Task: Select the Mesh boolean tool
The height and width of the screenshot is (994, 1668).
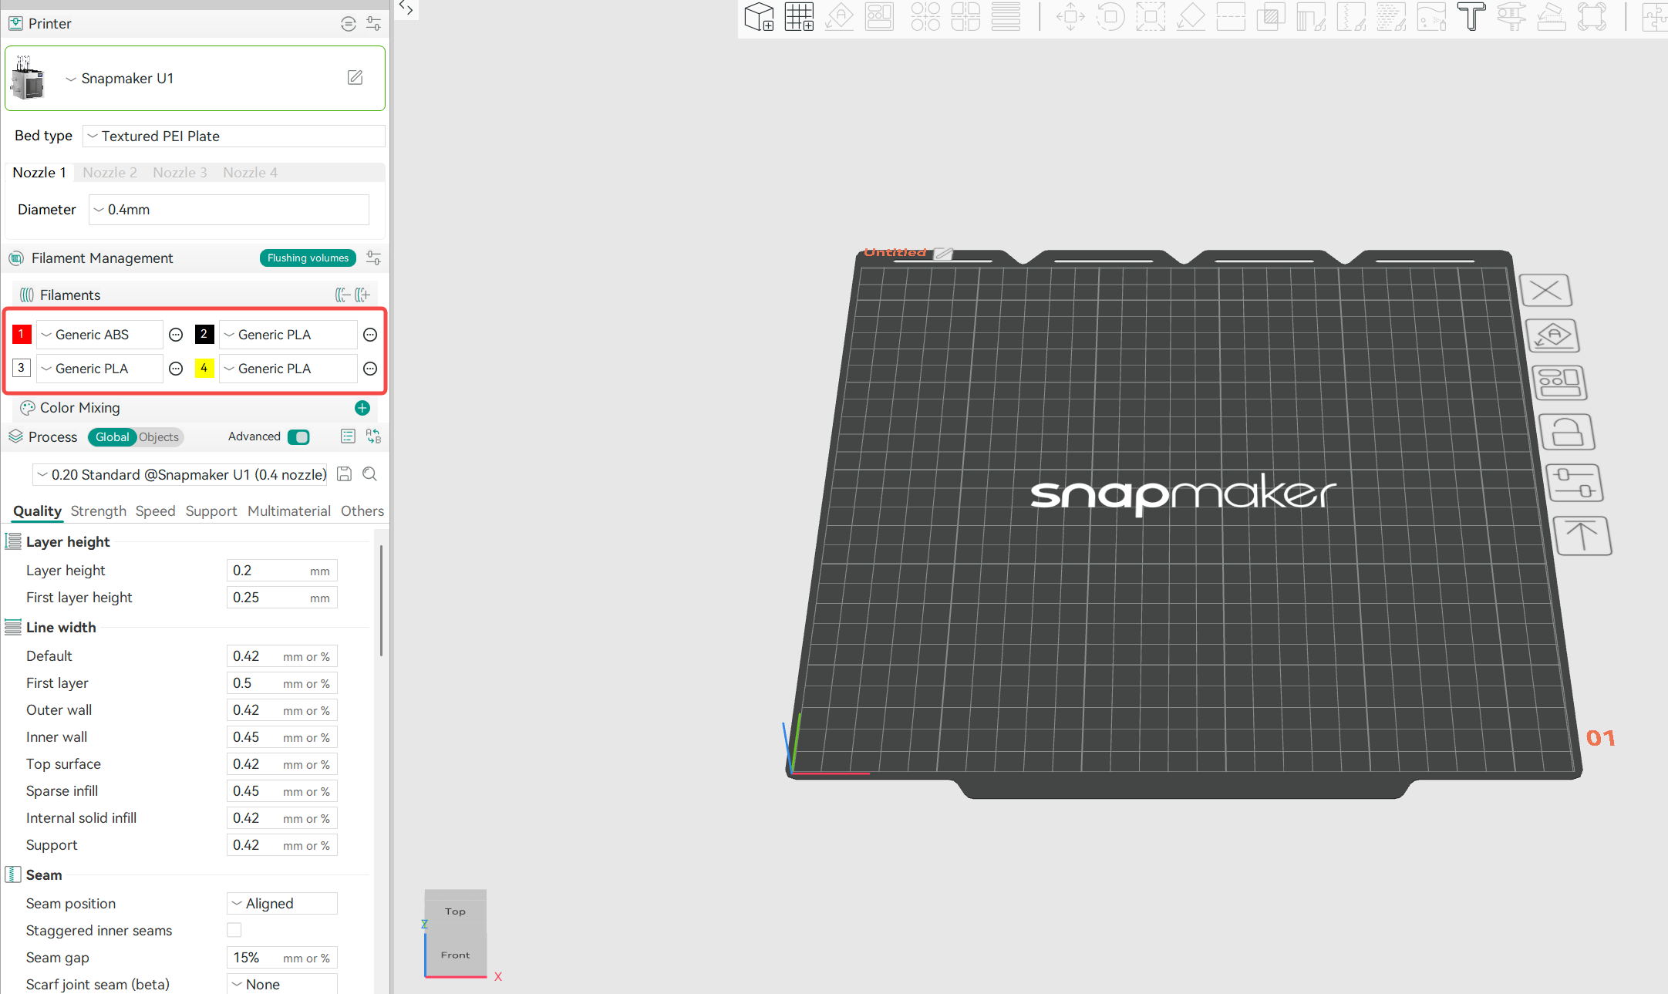Action: [x=1271, y=16]
